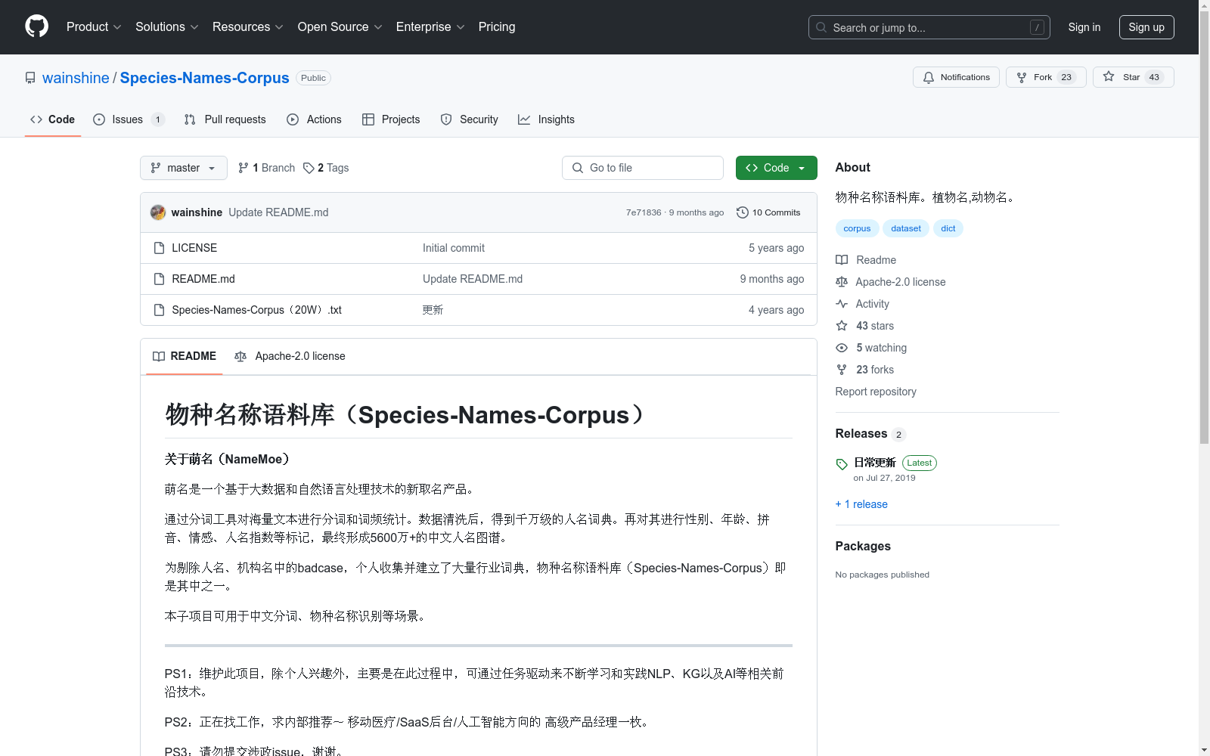Click the eye icon beside 5 watching
1210x756 pixels.
tap(842, 348)
